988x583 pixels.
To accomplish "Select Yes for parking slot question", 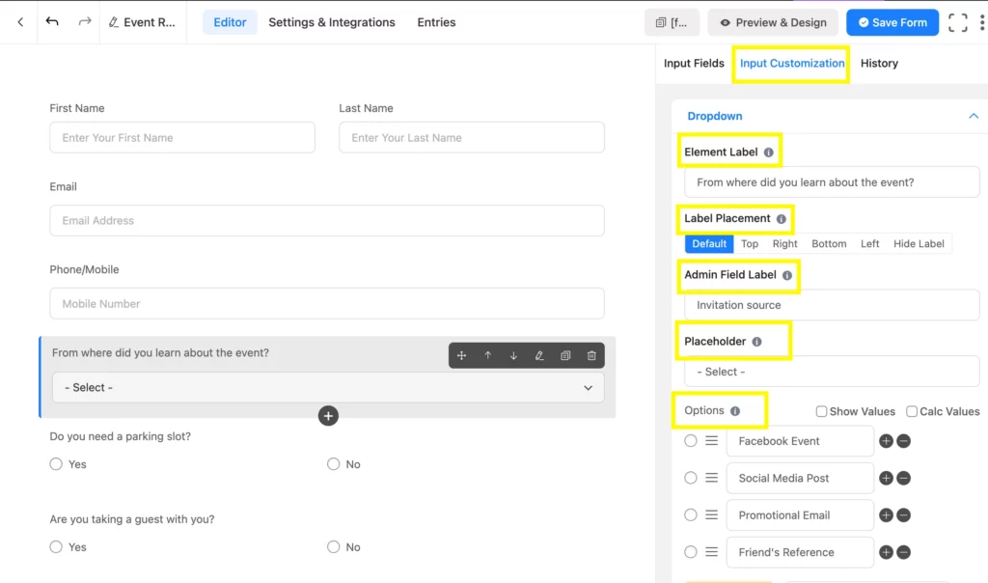I will (56, 464).
